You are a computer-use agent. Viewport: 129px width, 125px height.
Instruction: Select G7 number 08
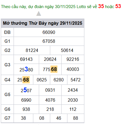(42, 118)
